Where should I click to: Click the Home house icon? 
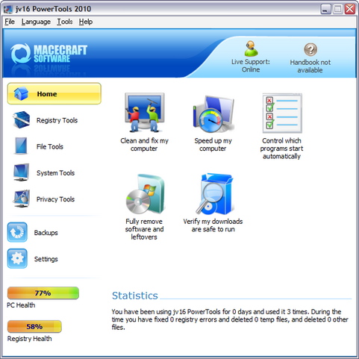point(21,93)
